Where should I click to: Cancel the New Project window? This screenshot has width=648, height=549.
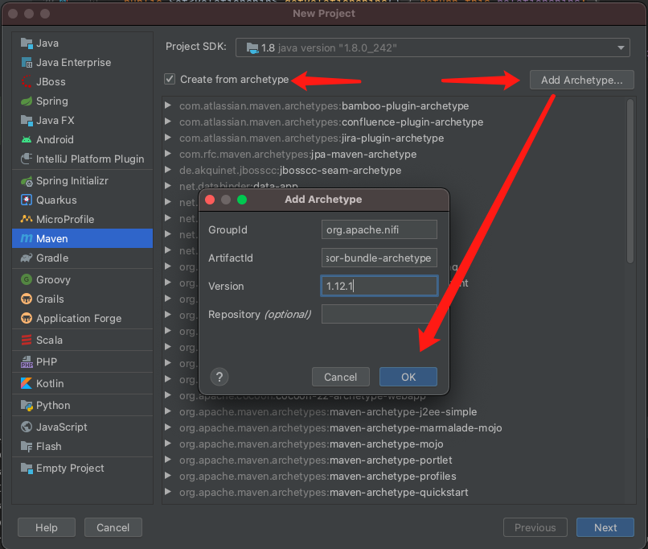(x=113, y=527)
